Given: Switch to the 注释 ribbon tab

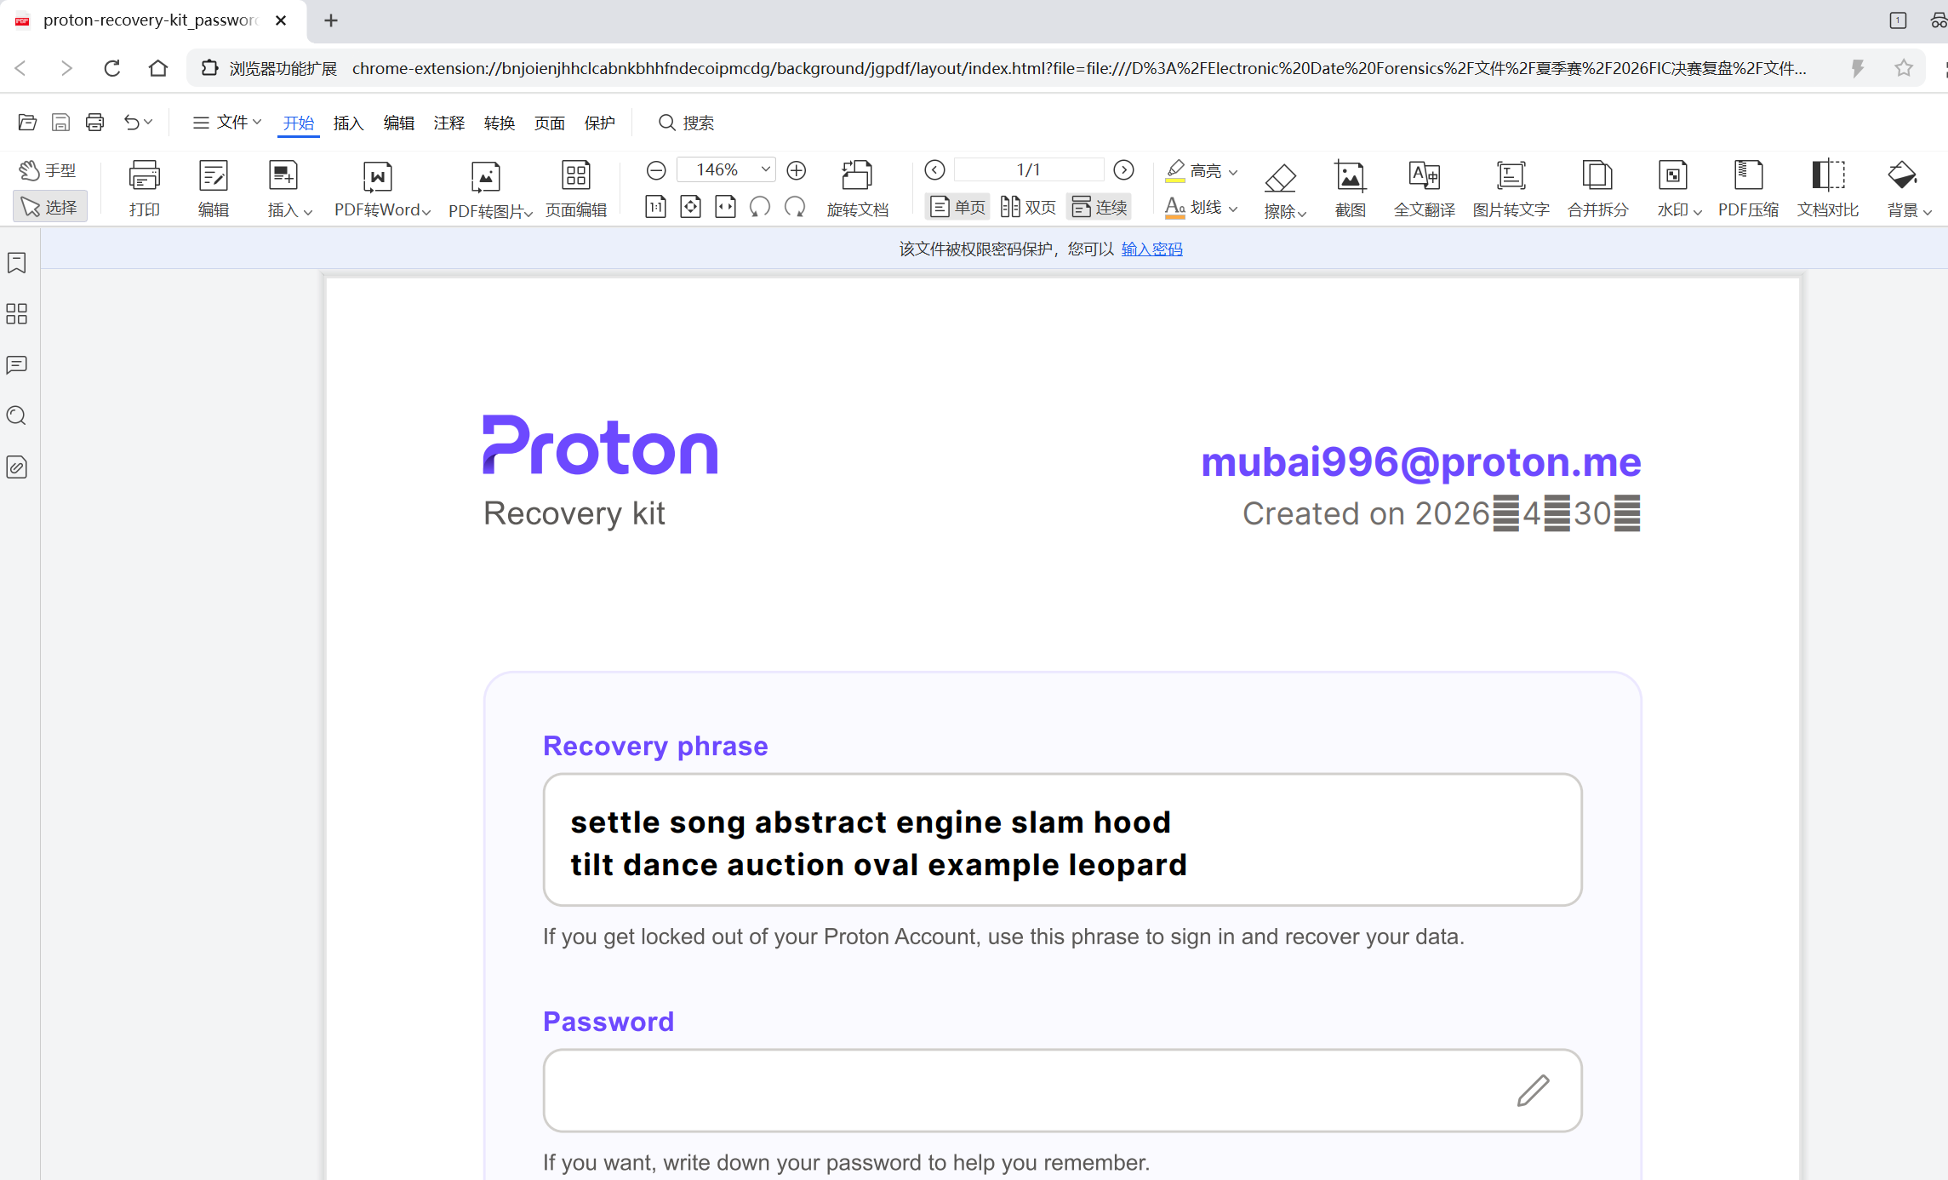Looking at the screenshot, I should pos(449,123).
